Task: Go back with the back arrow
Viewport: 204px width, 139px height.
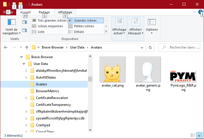Action: point(6,47)
